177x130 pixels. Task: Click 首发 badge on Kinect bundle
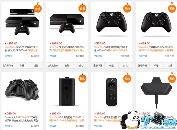(x=38, y=8)
